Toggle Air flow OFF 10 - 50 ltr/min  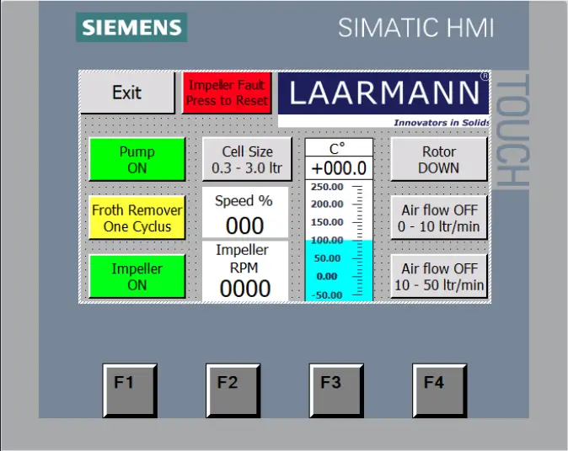pos(439,276)
